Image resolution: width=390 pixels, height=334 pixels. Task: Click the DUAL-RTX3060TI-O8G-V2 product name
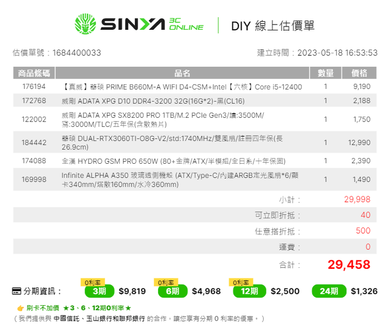pos(172,143)
